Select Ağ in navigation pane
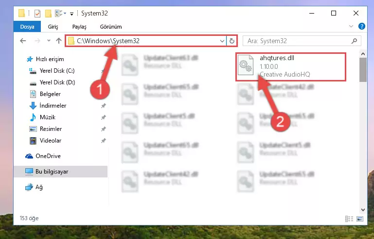This screenshot has width=374, height=239. tap(39, 187)
